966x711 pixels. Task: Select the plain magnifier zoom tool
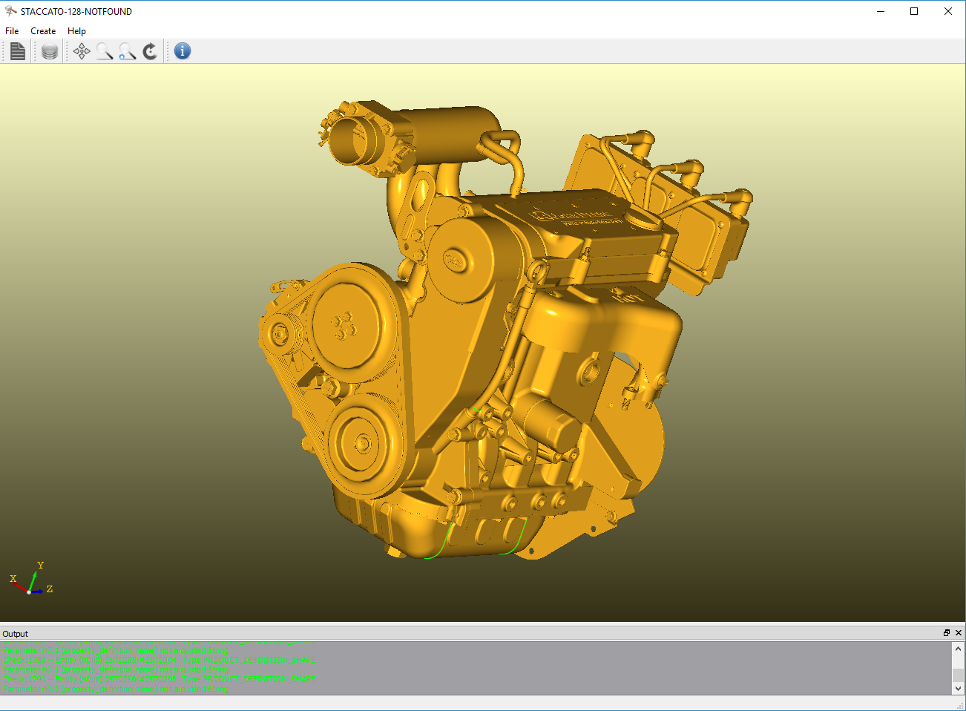point(105,51)
